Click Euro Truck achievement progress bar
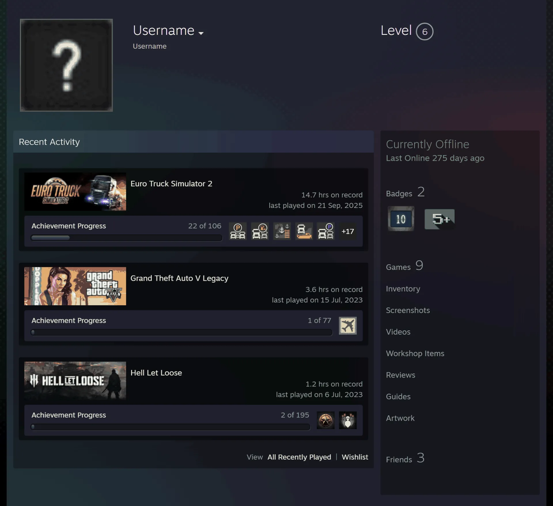Screen dimensions: 553x506 126,238
